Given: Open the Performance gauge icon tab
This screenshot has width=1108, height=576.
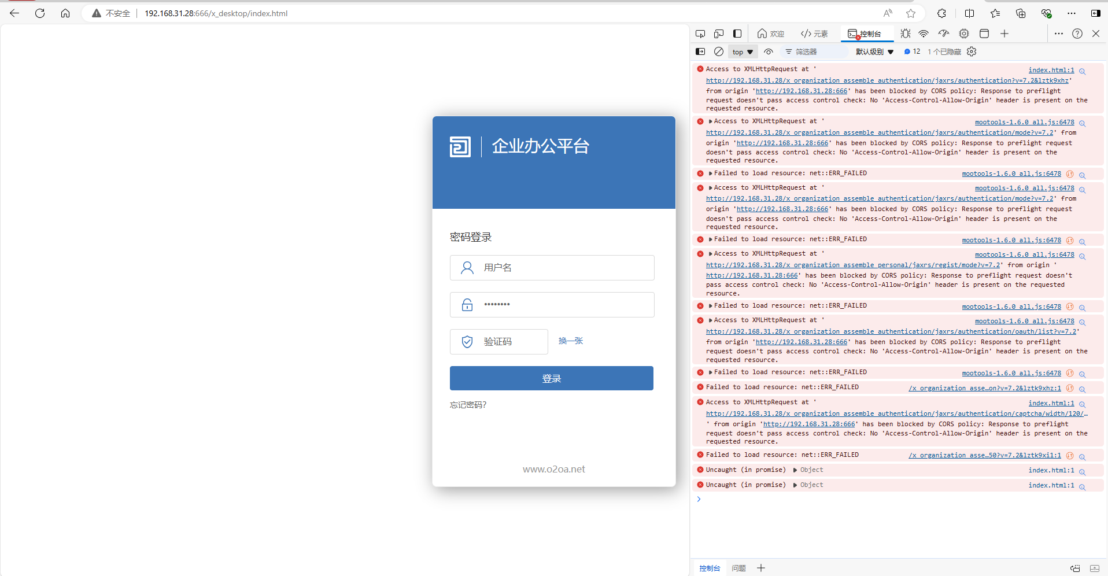Looking at the screenshot, I should click(x=944, y=34).
